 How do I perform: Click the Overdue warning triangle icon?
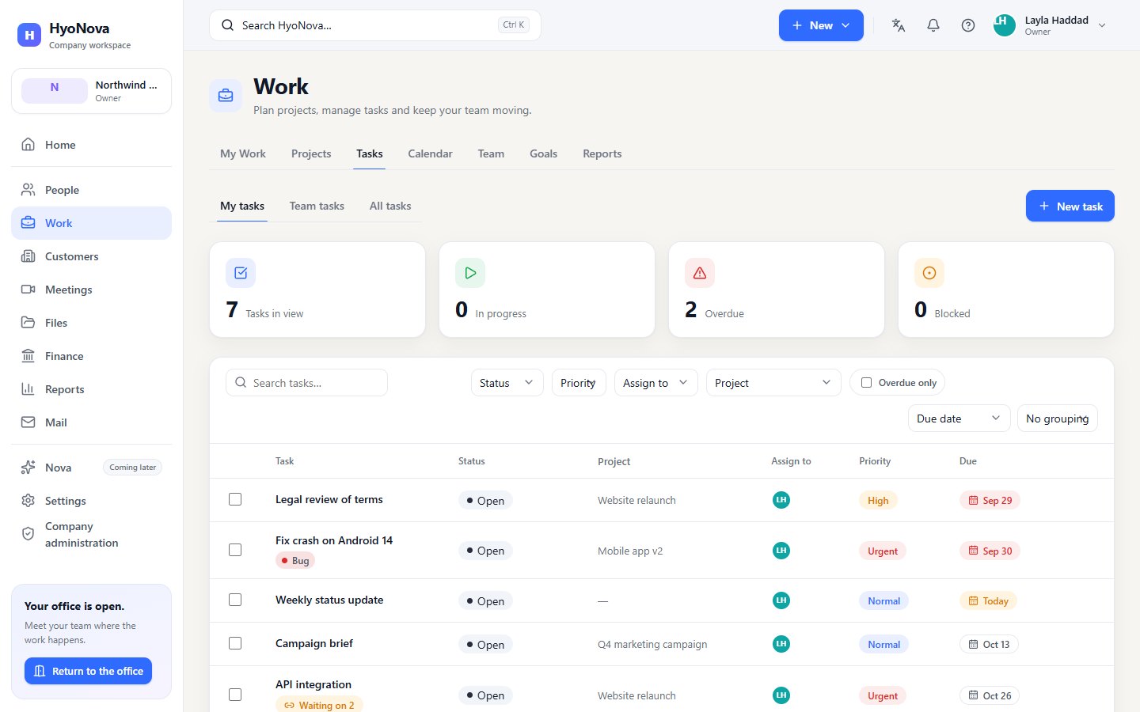(x=700, y=273)
